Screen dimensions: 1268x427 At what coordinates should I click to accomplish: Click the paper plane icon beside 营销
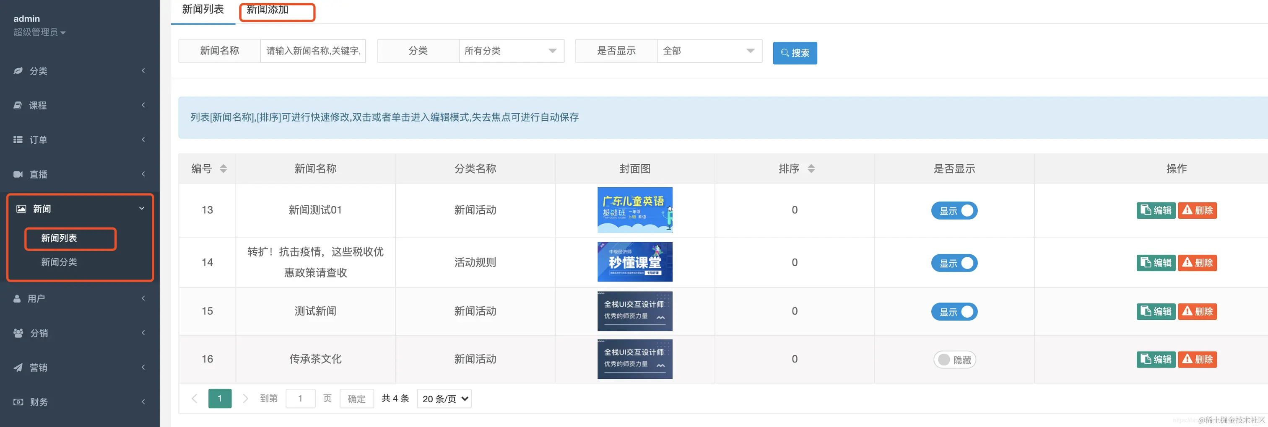(18, 367)
